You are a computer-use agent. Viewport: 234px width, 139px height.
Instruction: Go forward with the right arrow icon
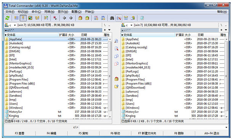pos(71,18)
